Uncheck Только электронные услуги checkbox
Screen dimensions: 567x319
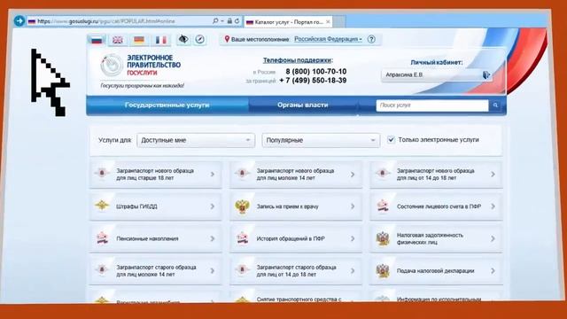tap(391, 140)
